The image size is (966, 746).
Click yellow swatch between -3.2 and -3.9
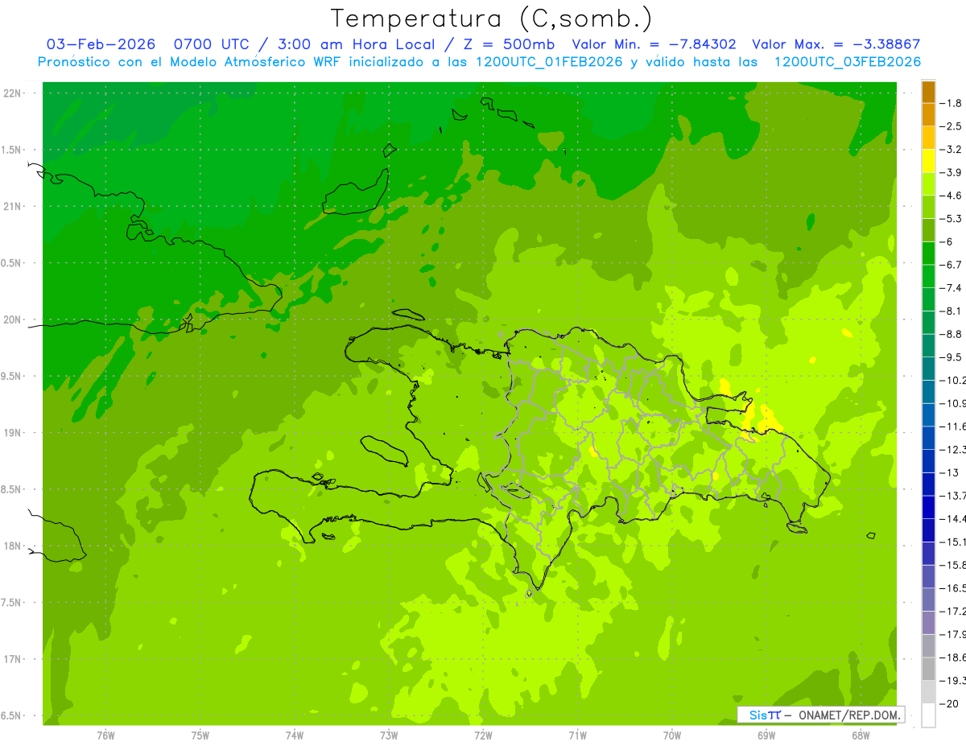[x=928, y=161]
